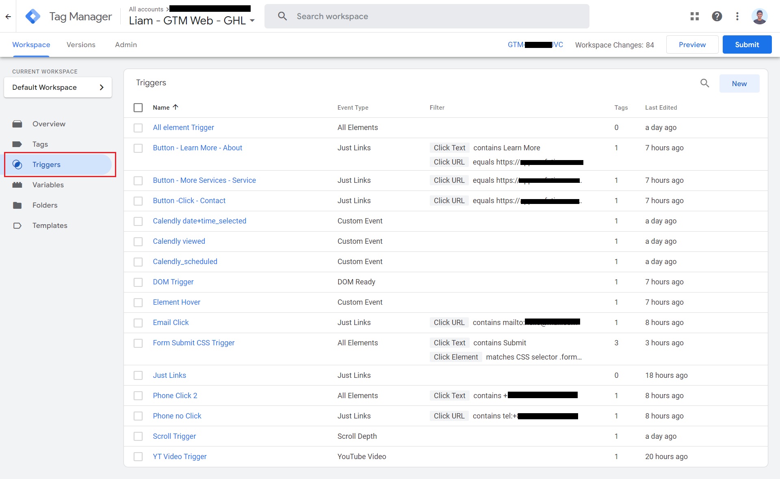Open the Just Links trigger
The image size is (780, 479).
coord(169,375)
